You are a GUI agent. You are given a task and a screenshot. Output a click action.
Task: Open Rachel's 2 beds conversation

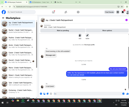[x=18, y=31]
